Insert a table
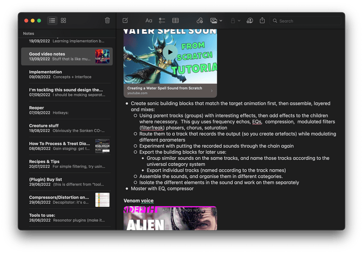 click(x=175, y=21)
